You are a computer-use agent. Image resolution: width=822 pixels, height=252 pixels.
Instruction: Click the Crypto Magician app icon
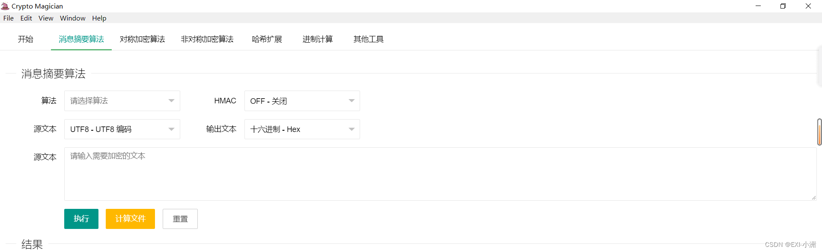(x=5, y=6)
